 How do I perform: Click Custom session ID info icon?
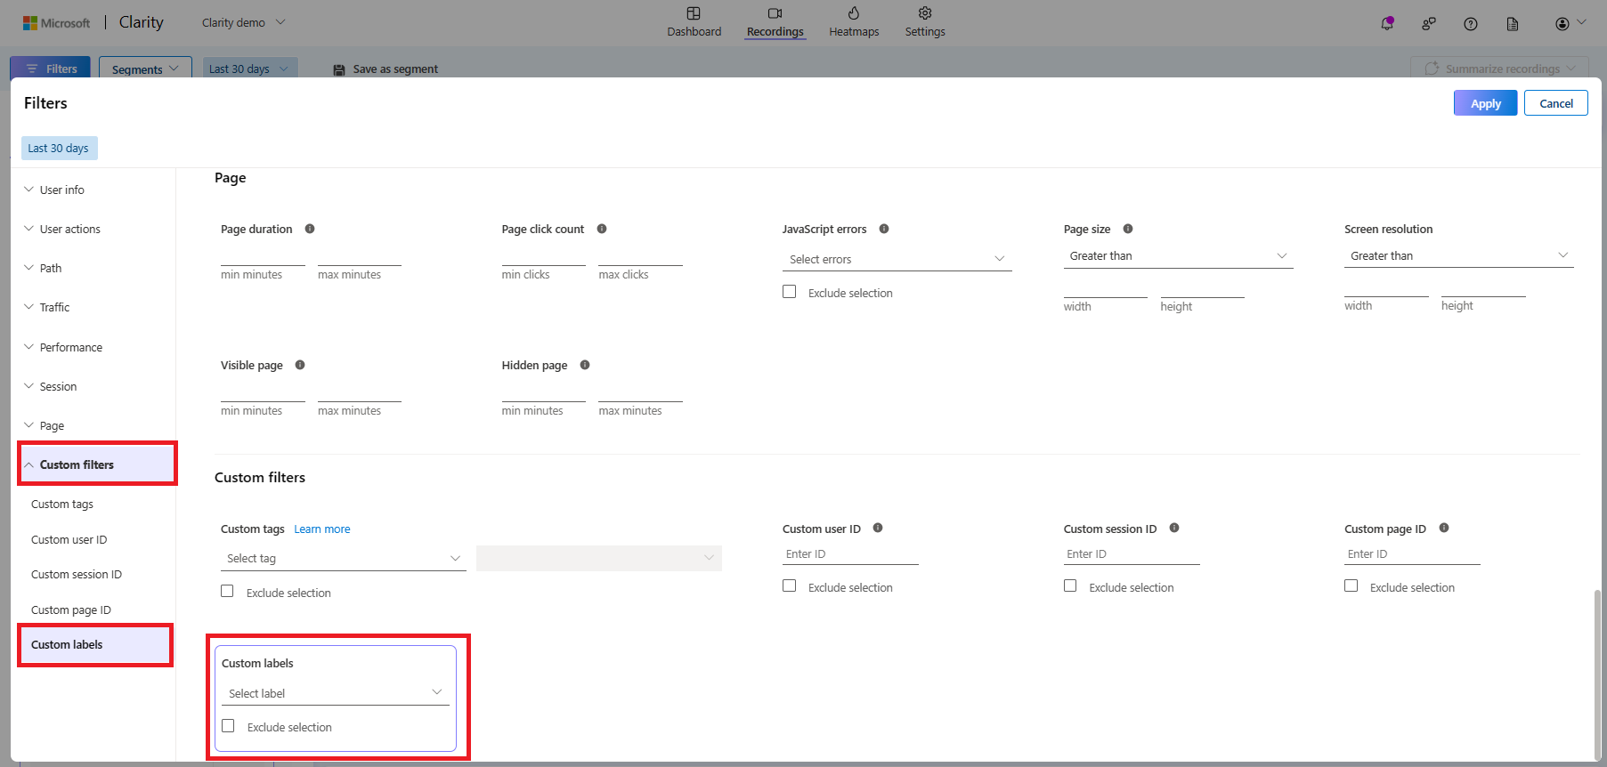coord(1174,528)
